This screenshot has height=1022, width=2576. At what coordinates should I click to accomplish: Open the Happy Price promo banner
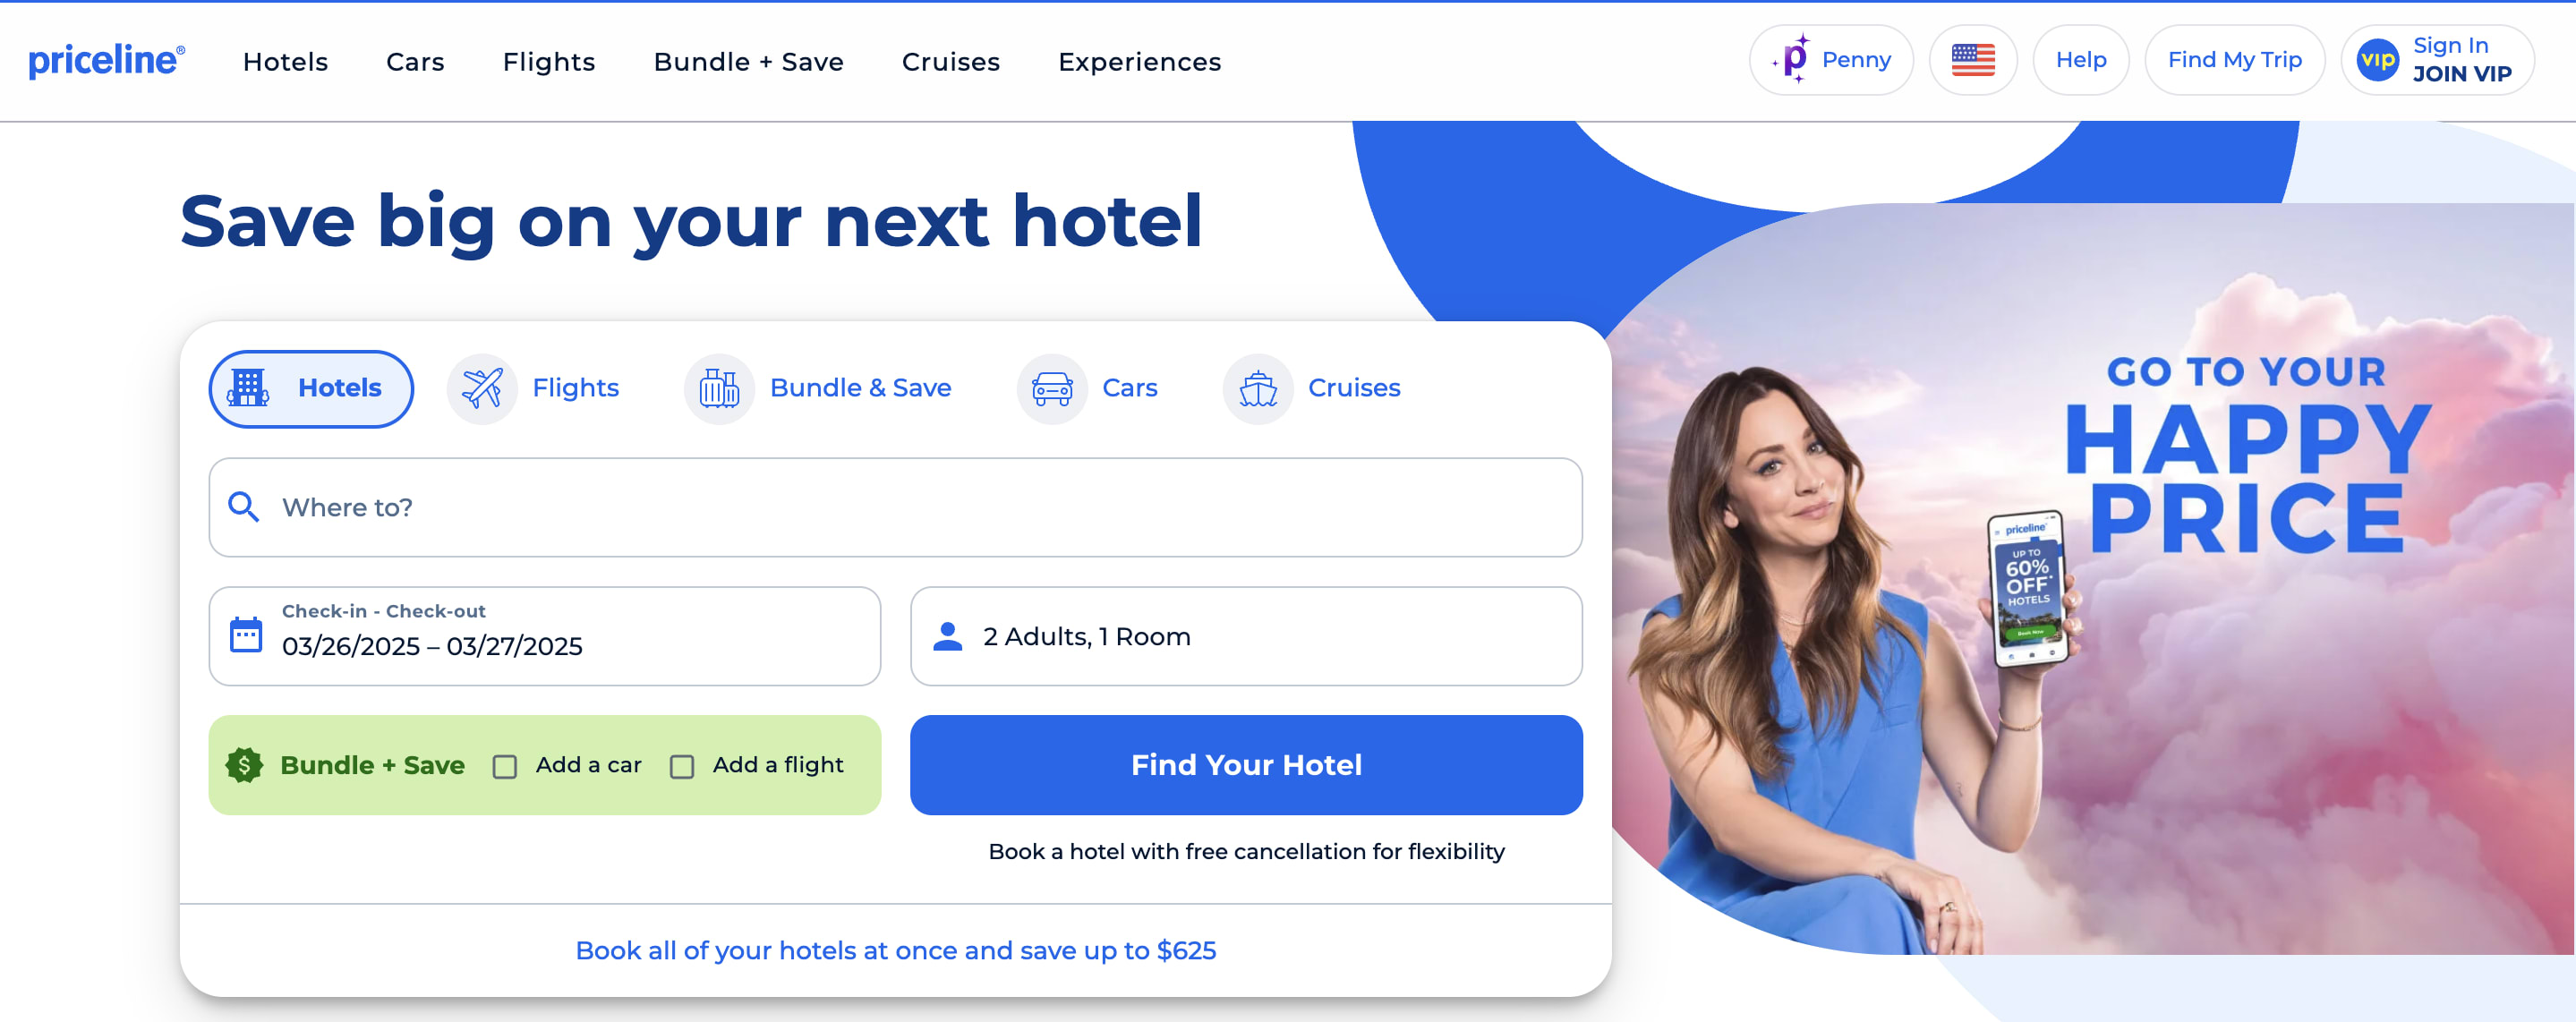[2090, 580]
